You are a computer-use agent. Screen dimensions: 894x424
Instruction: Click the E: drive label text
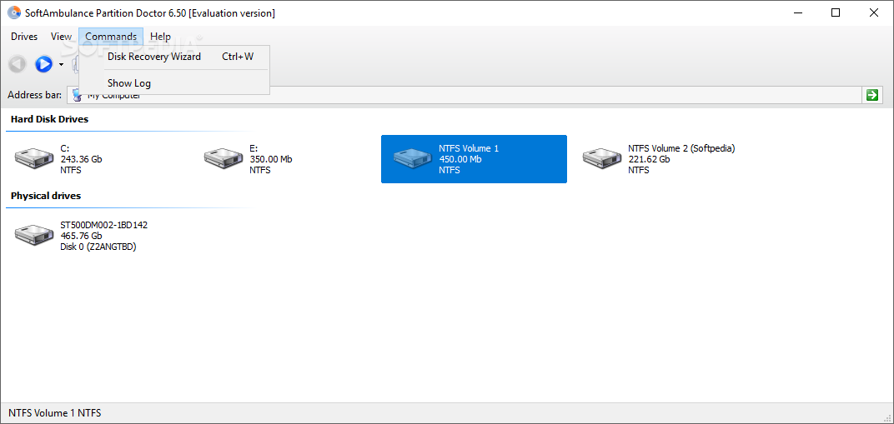pos(254,148)
